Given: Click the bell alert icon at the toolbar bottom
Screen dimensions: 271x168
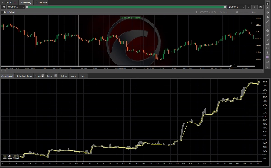Looking at the screenshot, I should (x=267, y=66).
